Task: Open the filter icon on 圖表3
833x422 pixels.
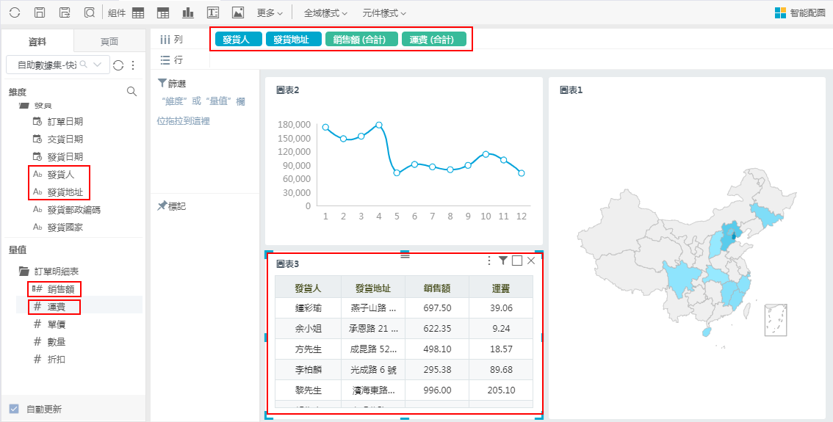Action: tap(503, 261)
